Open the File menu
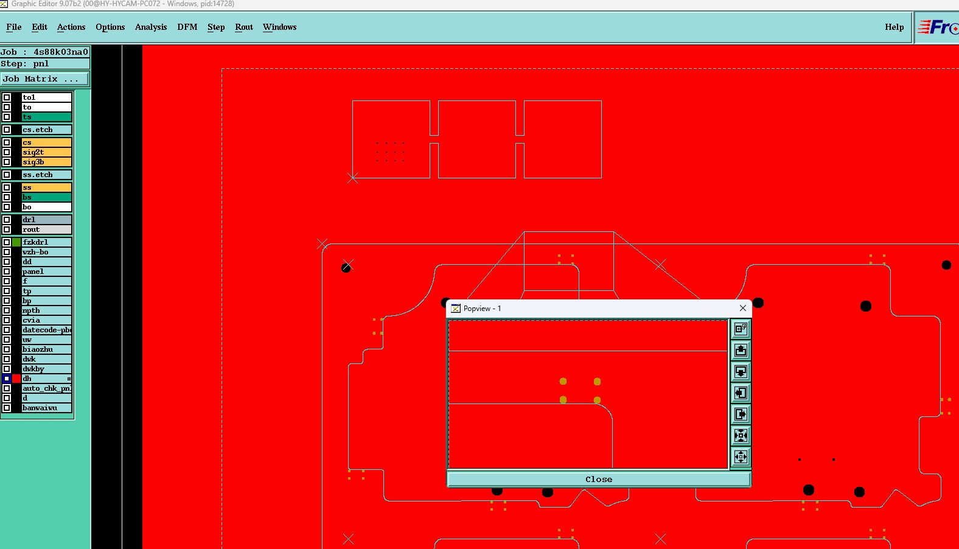The height and width of the screenshot is (549, 959). tap(14, 27)
